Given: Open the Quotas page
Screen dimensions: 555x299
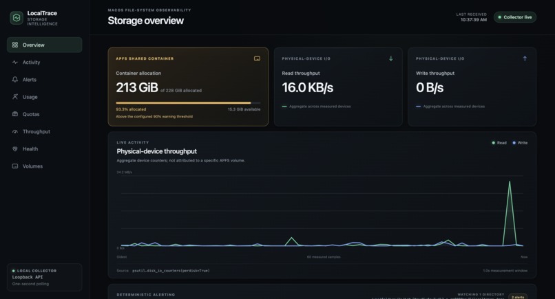Looking at the screenshot, I should (x=44, y=114).
